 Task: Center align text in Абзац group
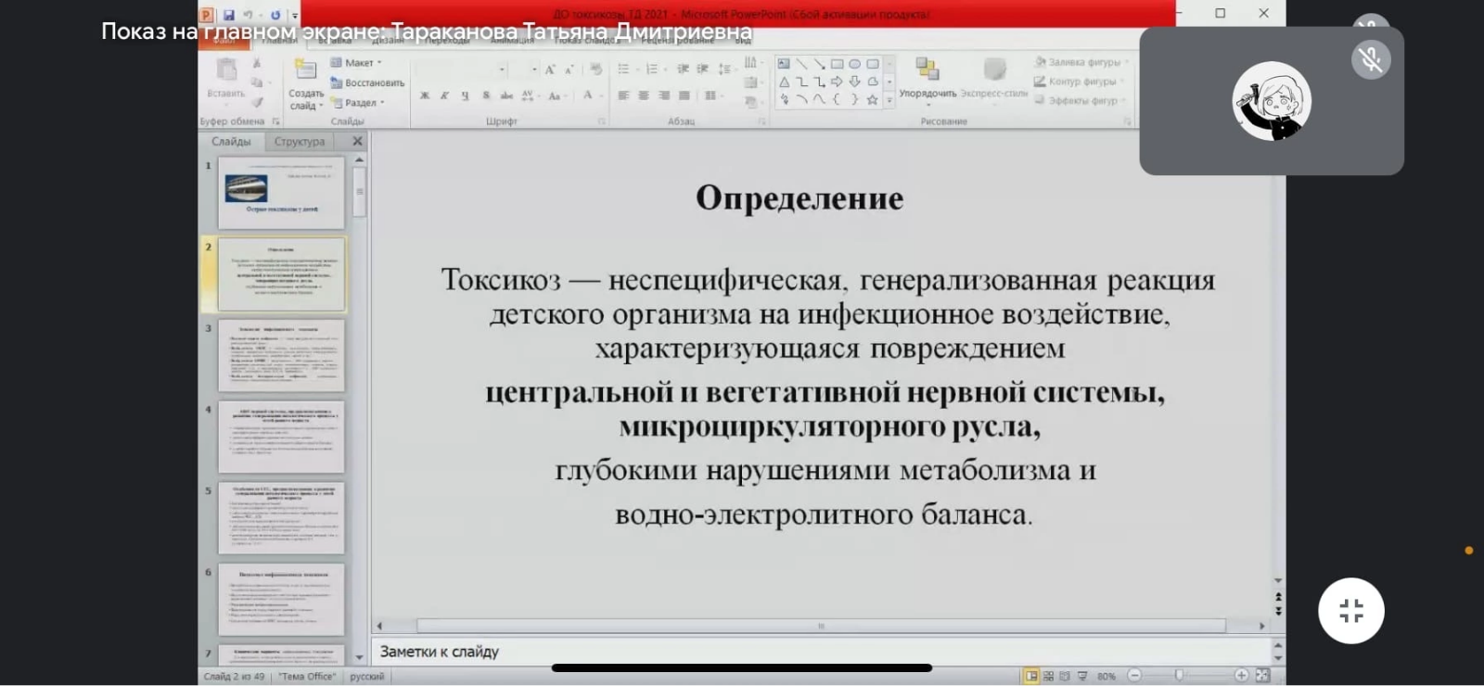pos(644,95)
